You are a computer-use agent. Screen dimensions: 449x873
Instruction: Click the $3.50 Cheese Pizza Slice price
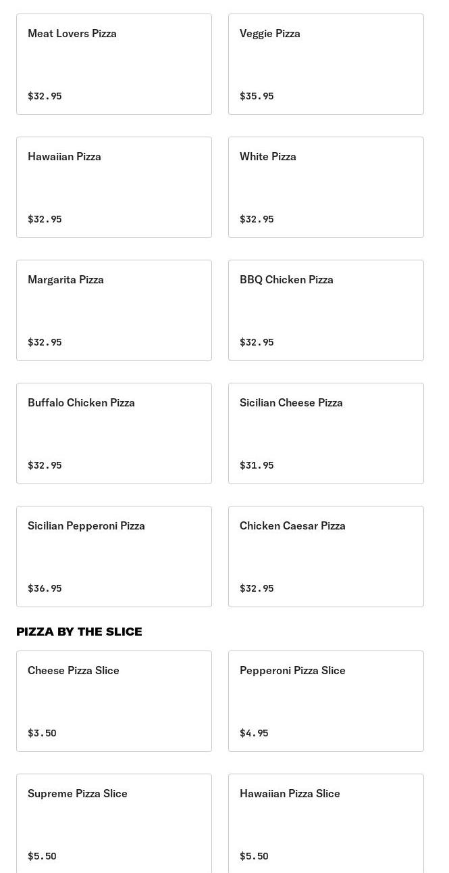click(x=42, y=732)
